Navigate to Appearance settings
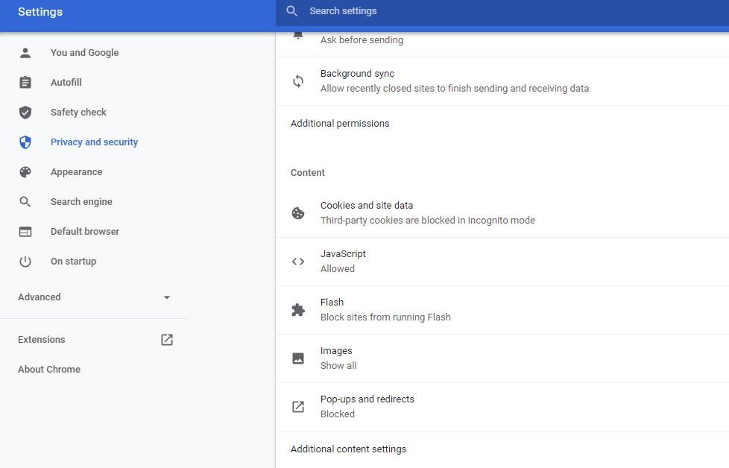The width and height of the screenshot is (729, 468). (x=76, y=172)
